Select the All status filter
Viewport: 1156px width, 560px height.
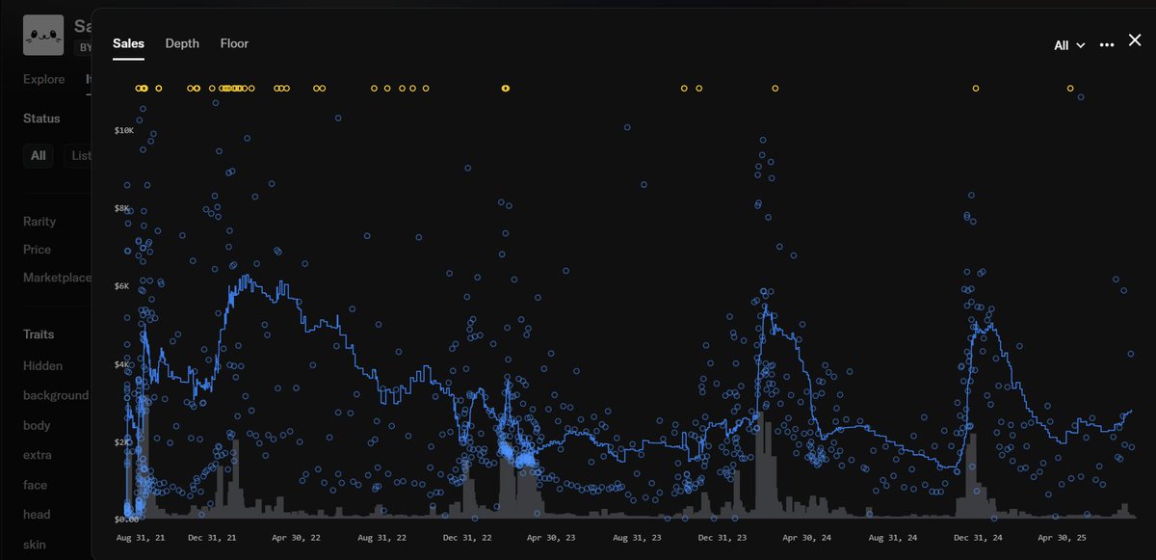[x=38, y=155]
